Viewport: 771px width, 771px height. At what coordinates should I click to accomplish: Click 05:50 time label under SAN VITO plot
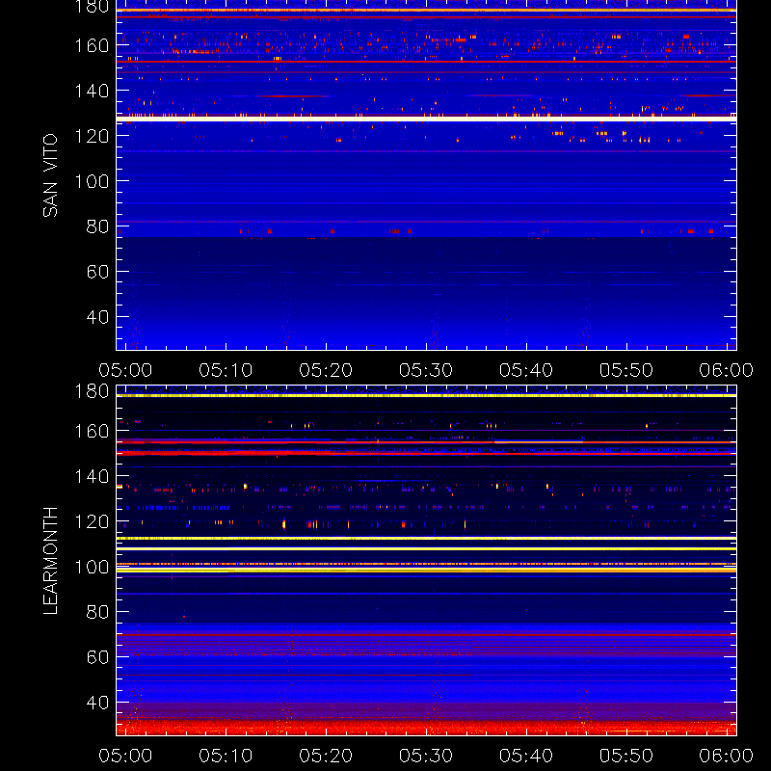click(625, 370)
